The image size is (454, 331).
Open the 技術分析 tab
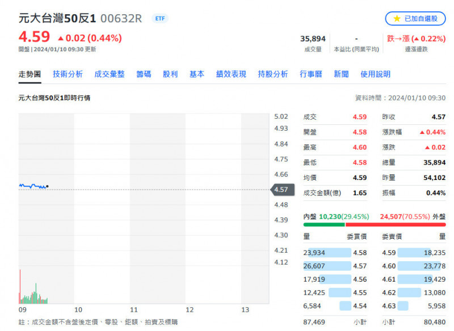pyautogui.click(x=68, y=74)
